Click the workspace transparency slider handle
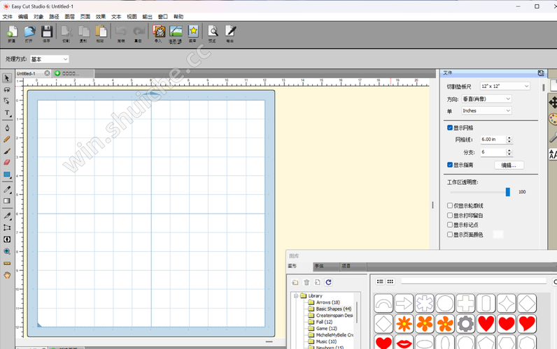Viewport: 557px width, 349px height. [508, 192]
